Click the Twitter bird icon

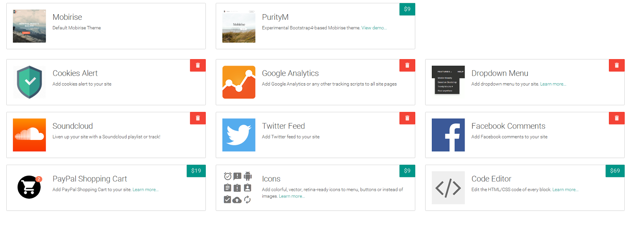[239, 135]
